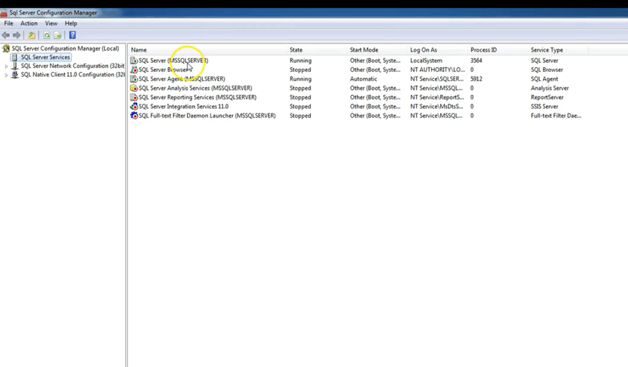Select SQL Server Analysis Services (MSSQLSERVER) name

[195, 88]
